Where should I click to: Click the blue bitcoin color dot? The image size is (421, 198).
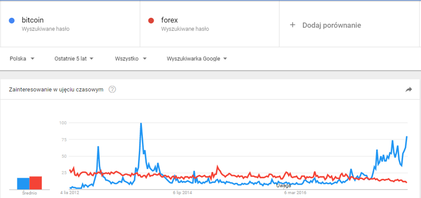click(x=12, y=20)
